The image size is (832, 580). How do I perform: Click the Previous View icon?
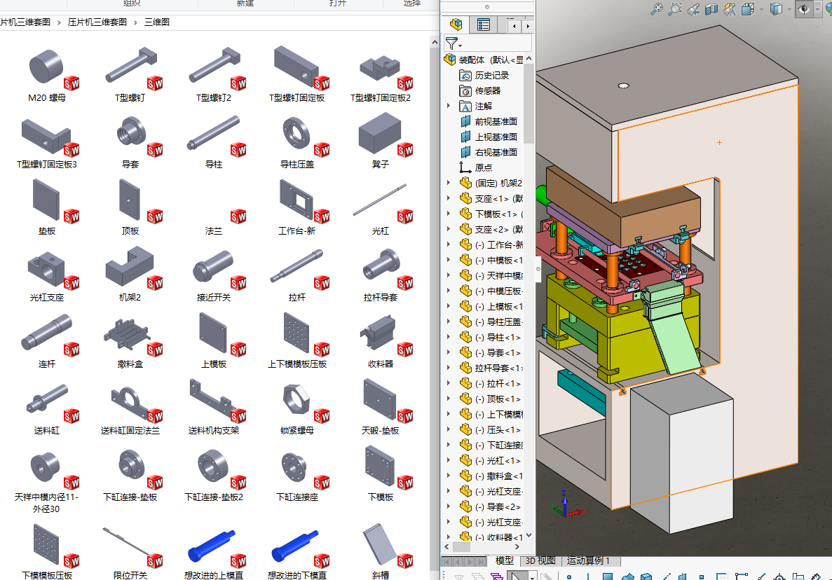pyautogui.click(x=693, y=9)
